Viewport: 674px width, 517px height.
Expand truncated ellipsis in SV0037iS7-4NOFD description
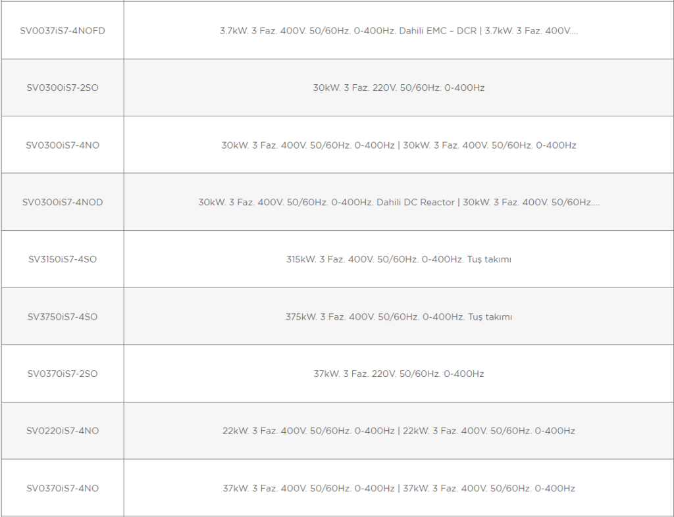pos(574,33)
